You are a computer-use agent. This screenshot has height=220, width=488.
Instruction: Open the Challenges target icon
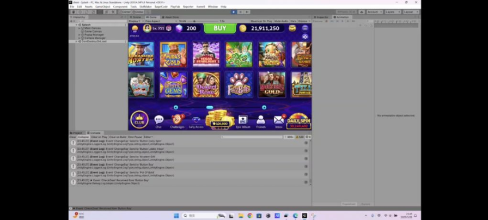tap(177, 120)
